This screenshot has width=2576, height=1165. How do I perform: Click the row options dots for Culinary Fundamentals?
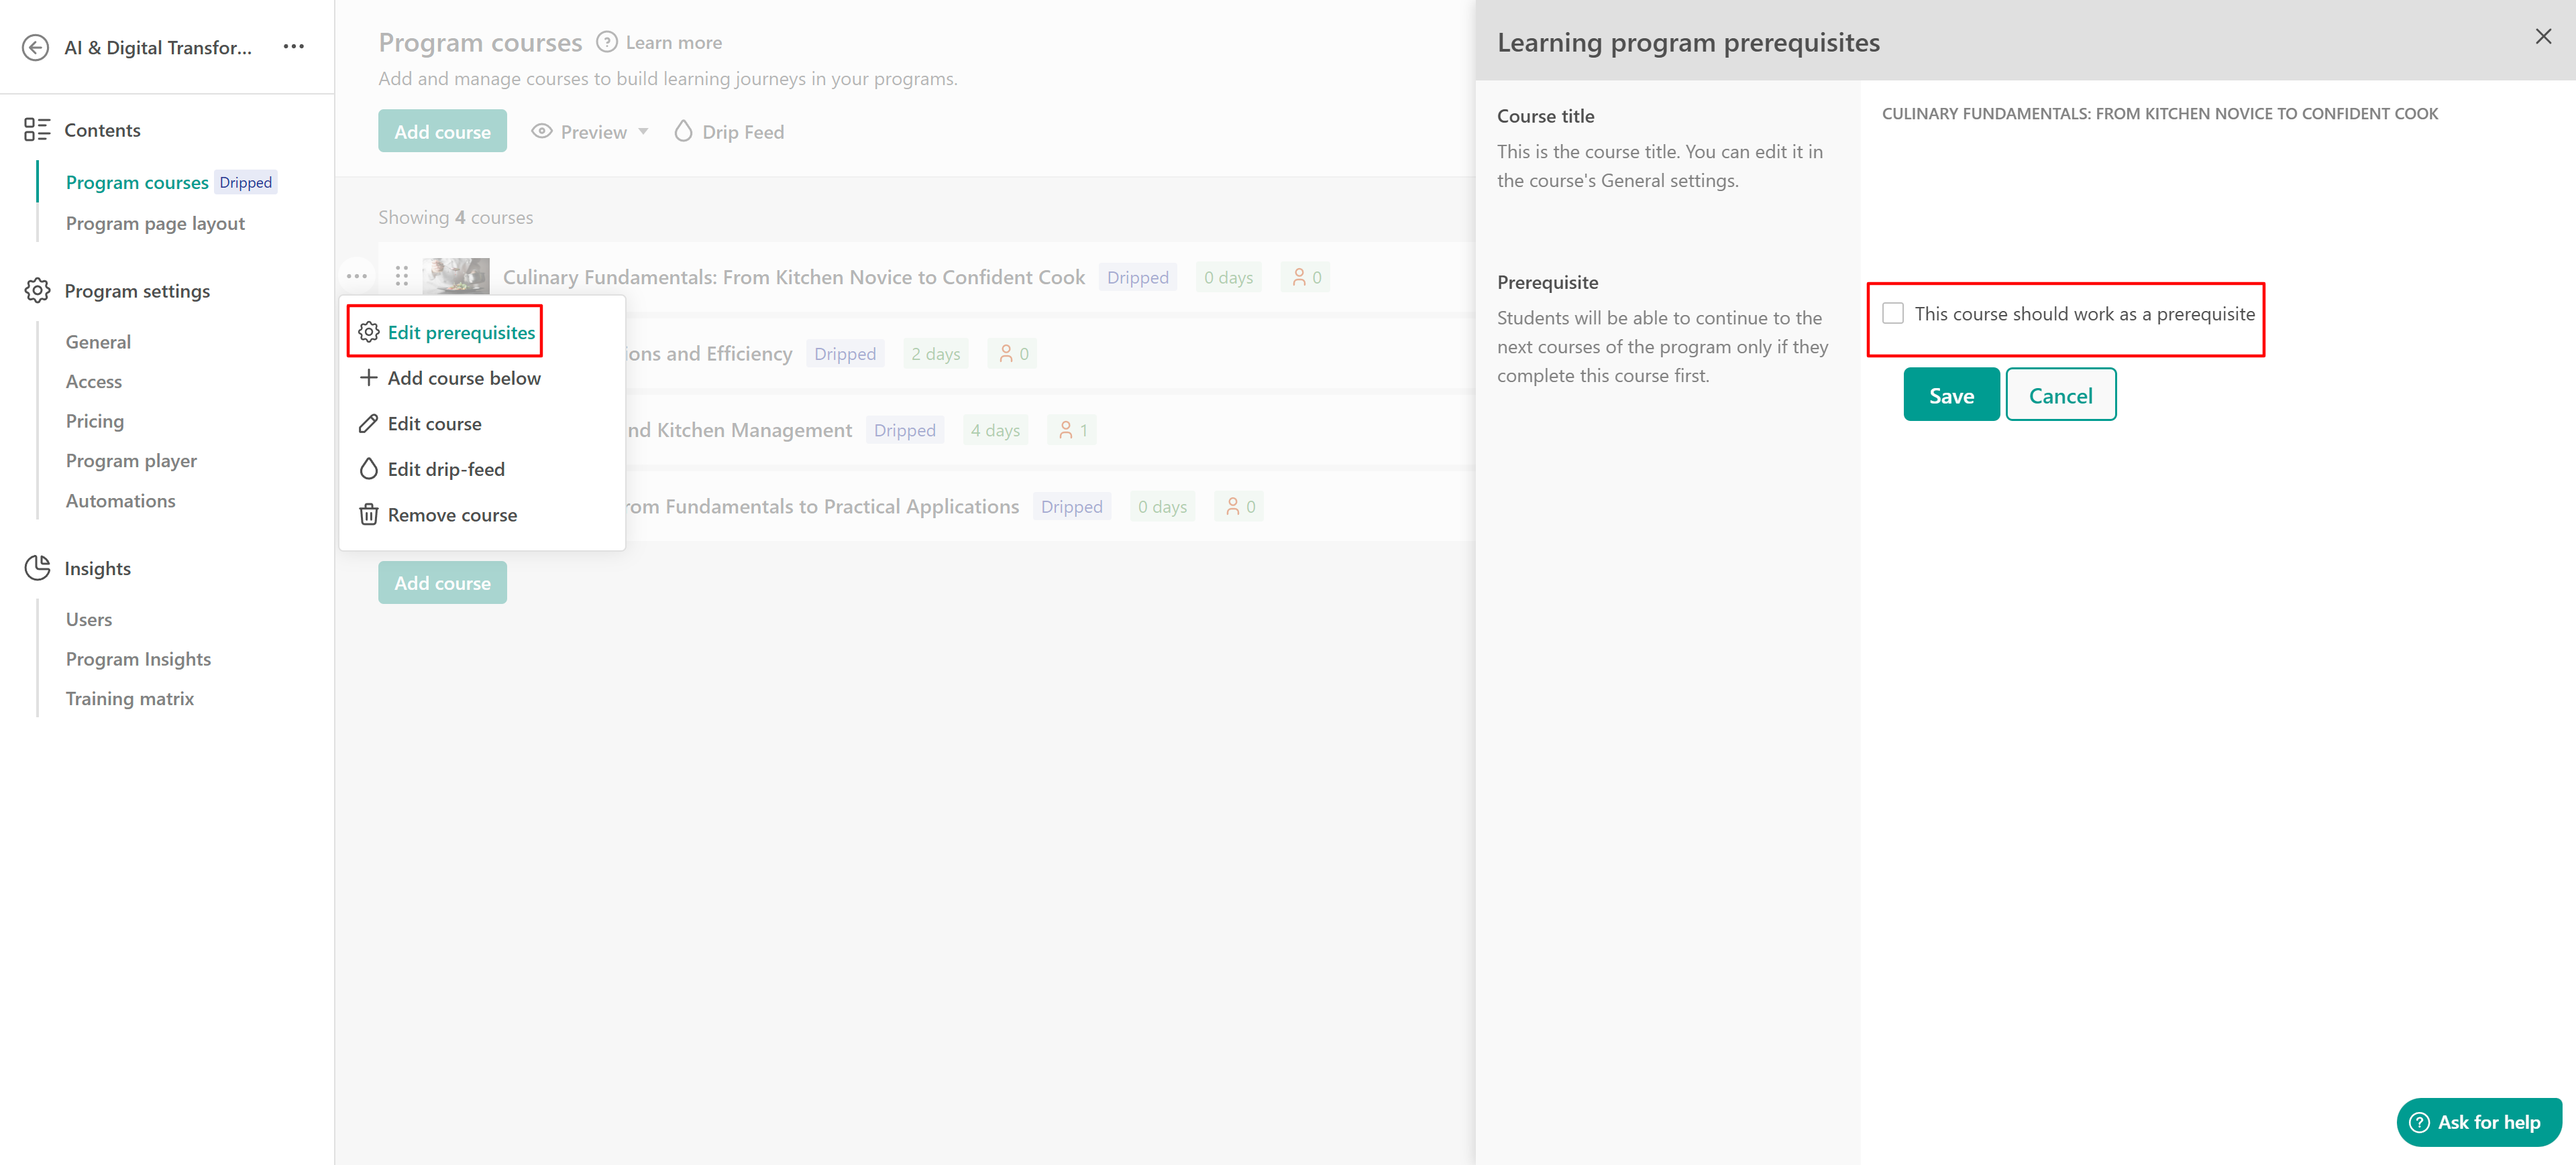point(357,275)
